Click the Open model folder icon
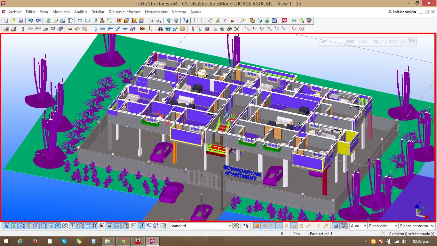Viewport: 437px width, 246px height. (x=13, y=20)
